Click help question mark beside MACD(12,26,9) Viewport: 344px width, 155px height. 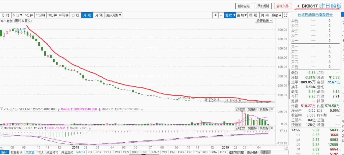tap(2, 128)
